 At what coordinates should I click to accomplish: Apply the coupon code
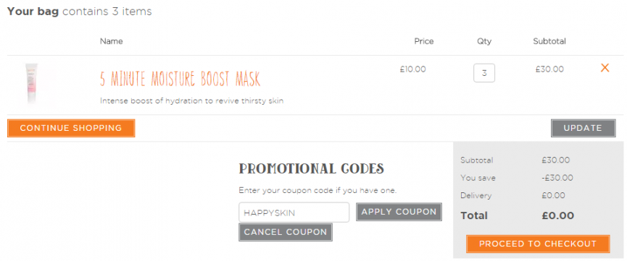(399, 212)
